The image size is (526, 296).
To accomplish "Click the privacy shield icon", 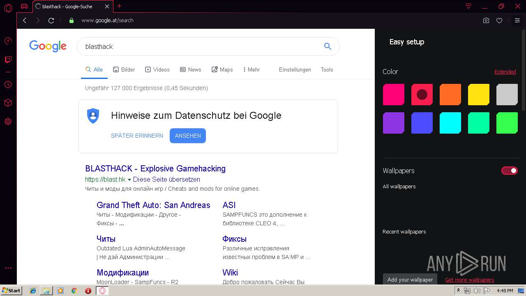I will (93, 116).
